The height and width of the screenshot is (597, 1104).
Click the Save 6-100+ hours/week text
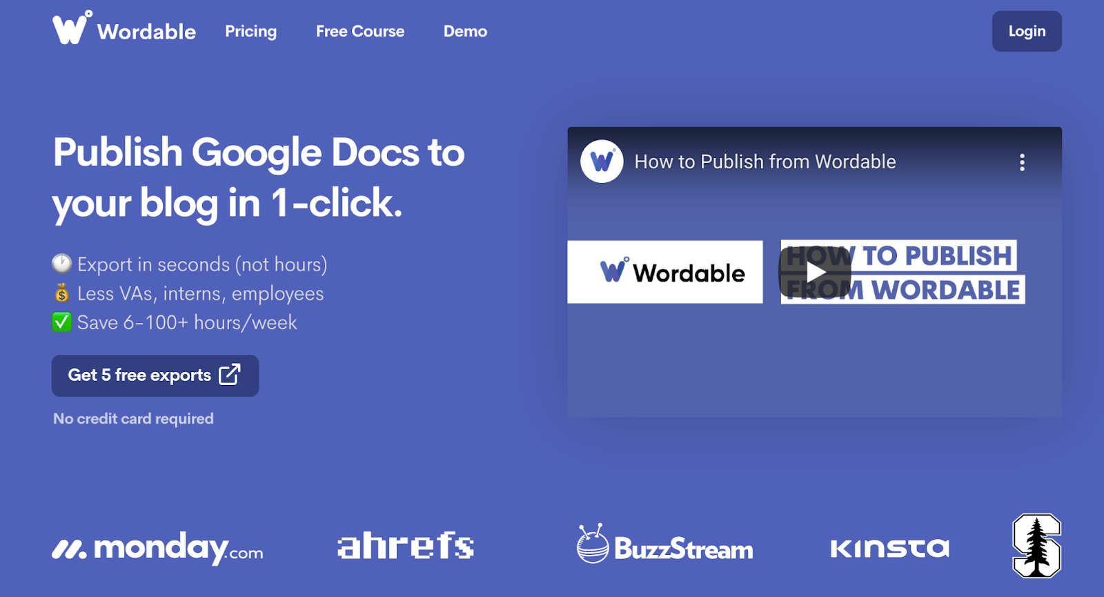(x=187, y=322)
